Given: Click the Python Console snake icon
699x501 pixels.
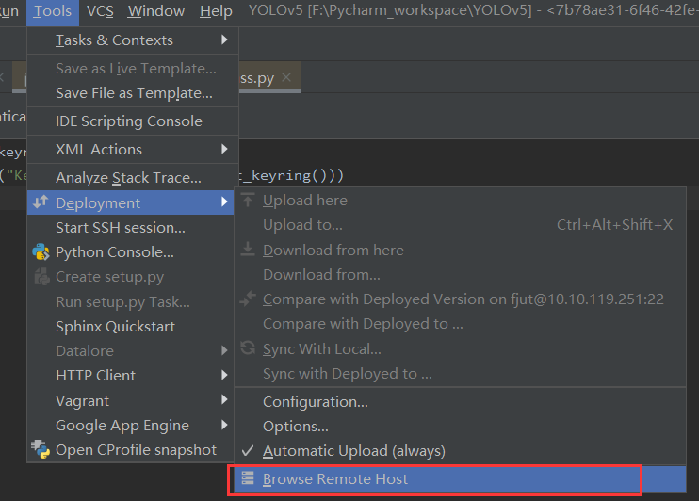Looking at the screenshot, I should 41,252.
